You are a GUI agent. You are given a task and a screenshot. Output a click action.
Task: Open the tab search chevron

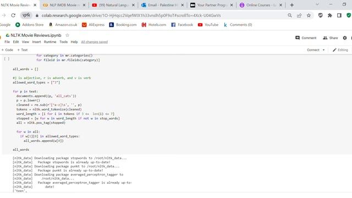click(x=317, y=4)
